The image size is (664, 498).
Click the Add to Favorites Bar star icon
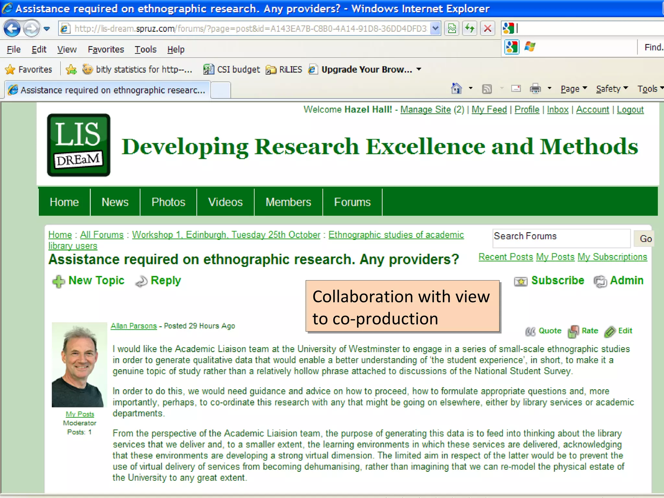click(x=71, y=69)
